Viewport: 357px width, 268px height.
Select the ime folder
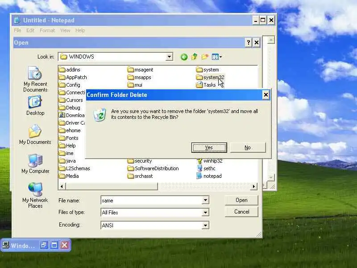pos(66,153)
